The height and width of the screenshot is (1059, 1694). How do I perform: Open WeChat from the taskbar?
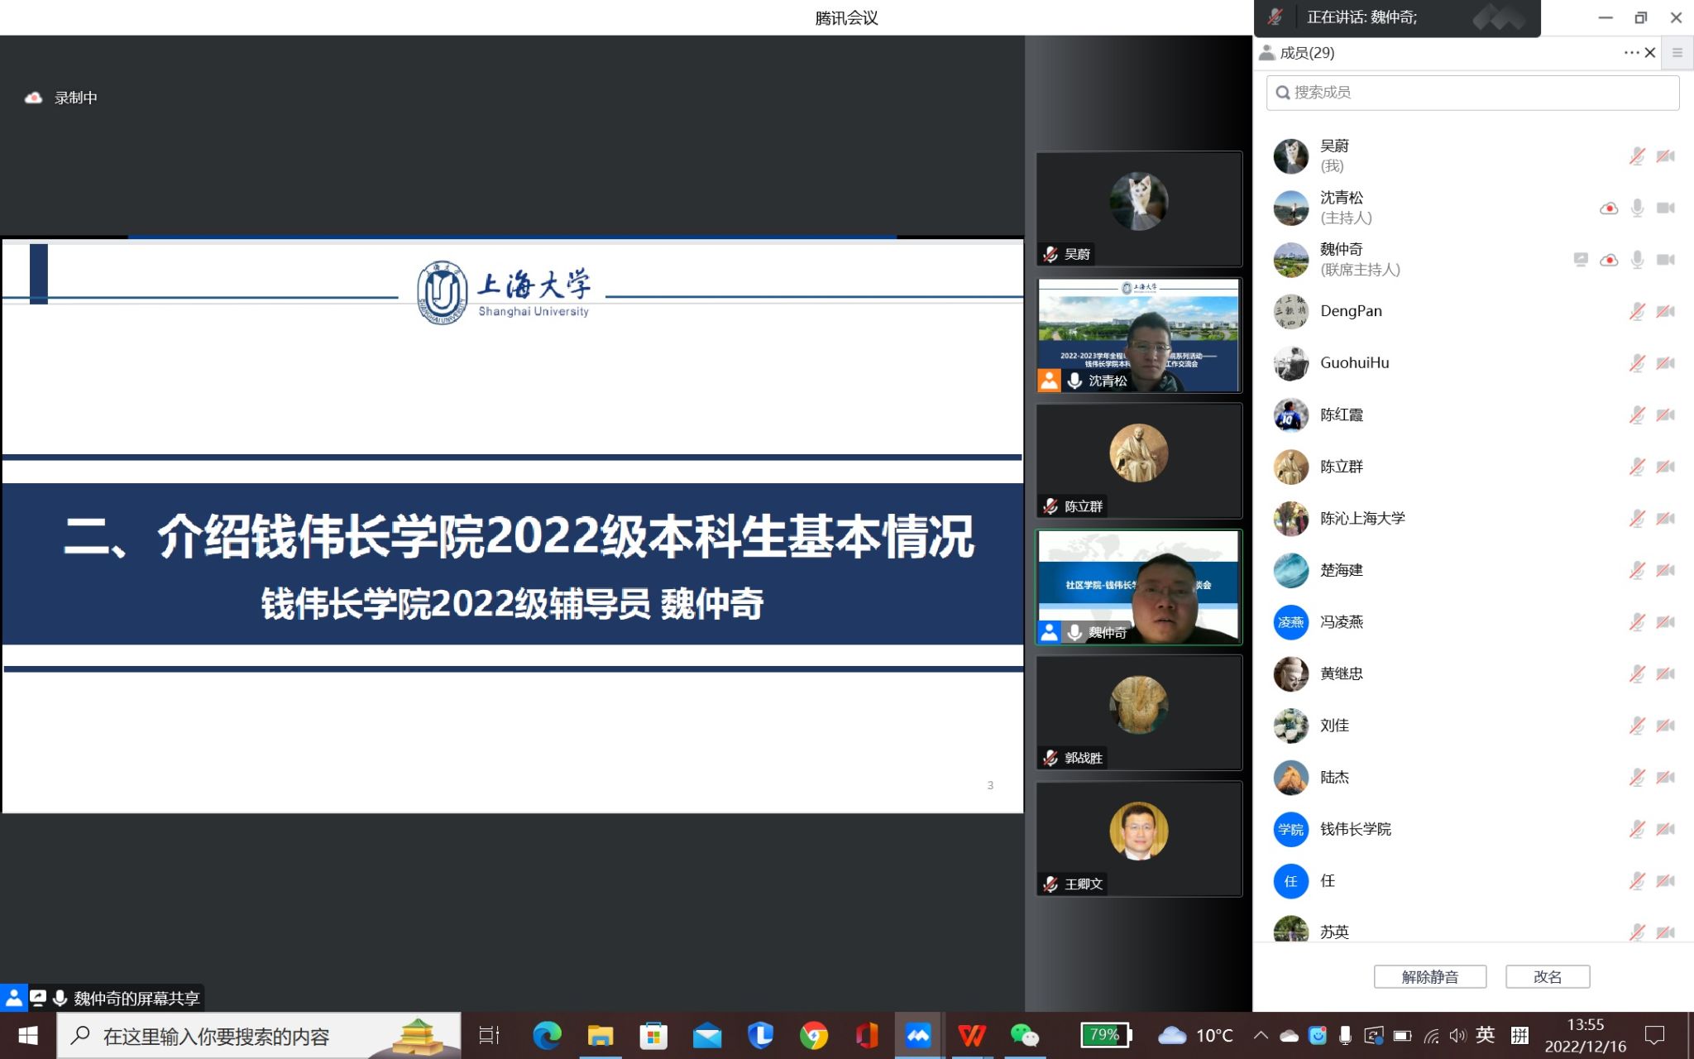[1025, 1035]
